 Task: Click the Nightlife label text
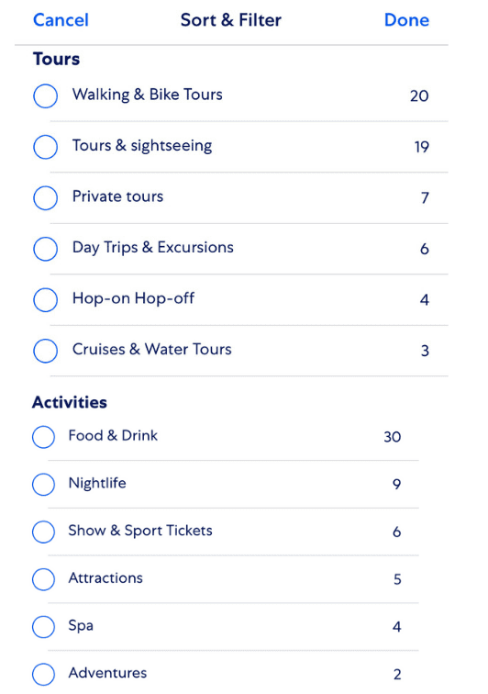pos(97,483)
